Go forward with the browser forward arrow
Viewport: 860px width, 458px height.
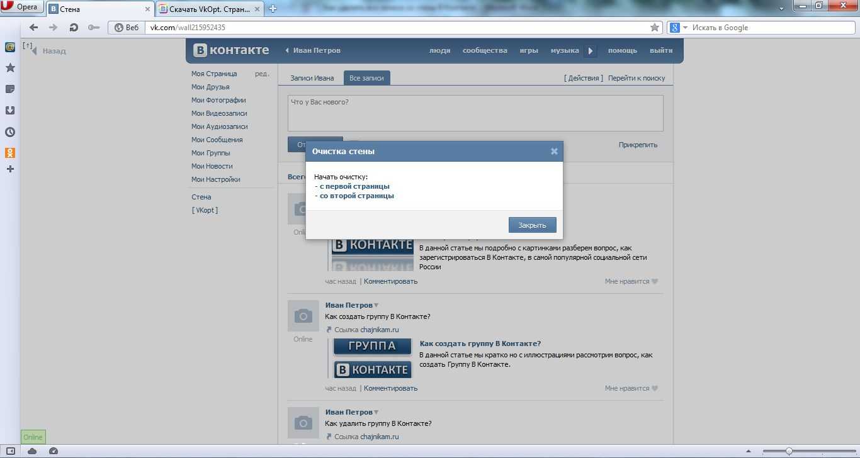point(54,27)
